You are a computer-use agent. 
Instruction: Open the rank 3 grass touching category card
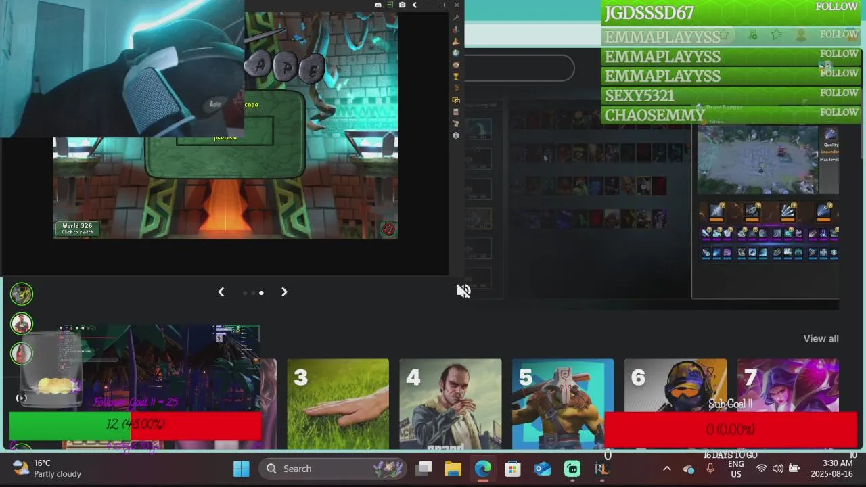click(x=338, y=404)
